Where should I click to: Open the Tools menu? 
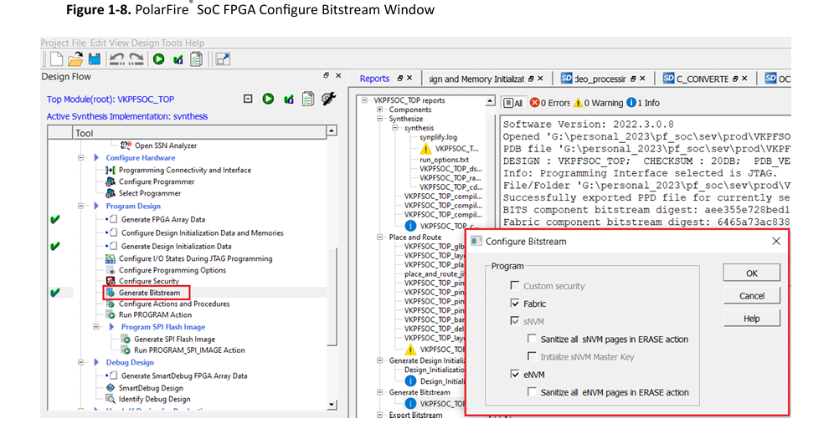172,43
